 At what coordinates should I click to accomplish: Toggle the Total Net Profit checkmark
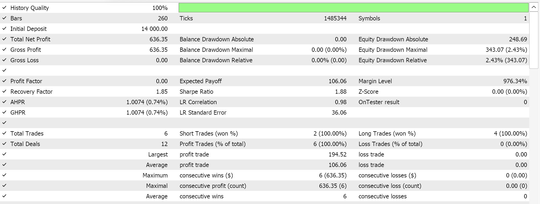click(4, 39)
